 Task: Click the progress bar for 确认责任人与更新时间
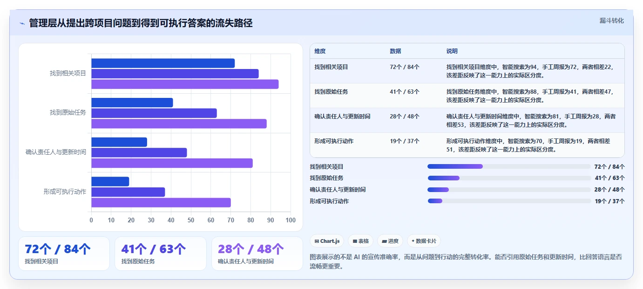point(509,189)
